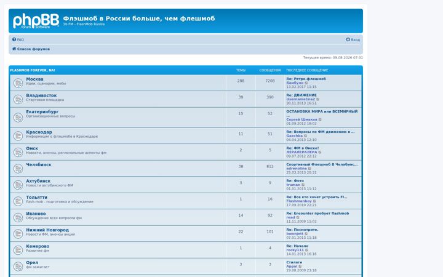The image size is (443, 277).
Task: View latest post icon next to Appal
Action: (x=300, y=267)
